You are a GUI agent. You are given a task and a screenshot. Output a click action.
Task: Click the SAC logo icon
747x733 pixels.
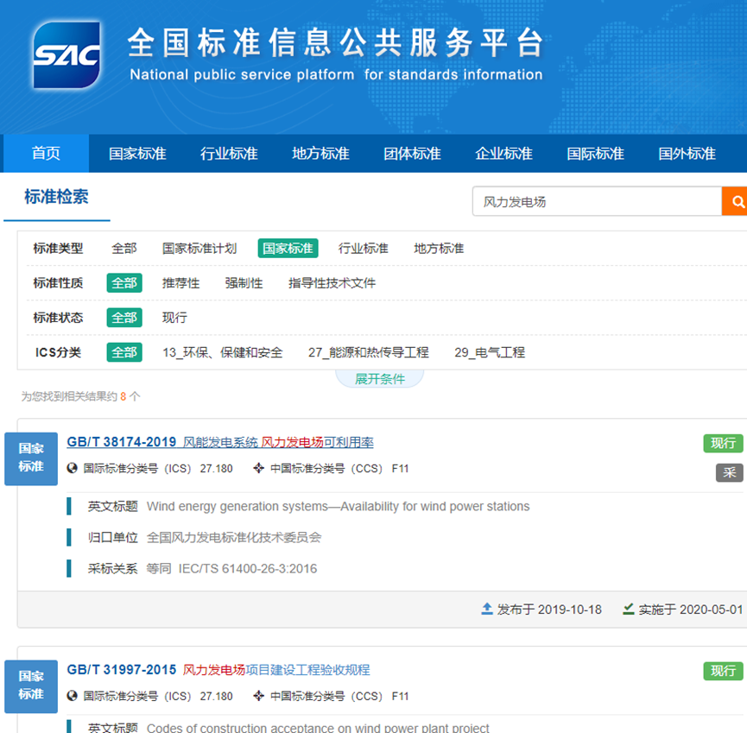(66, 55)
